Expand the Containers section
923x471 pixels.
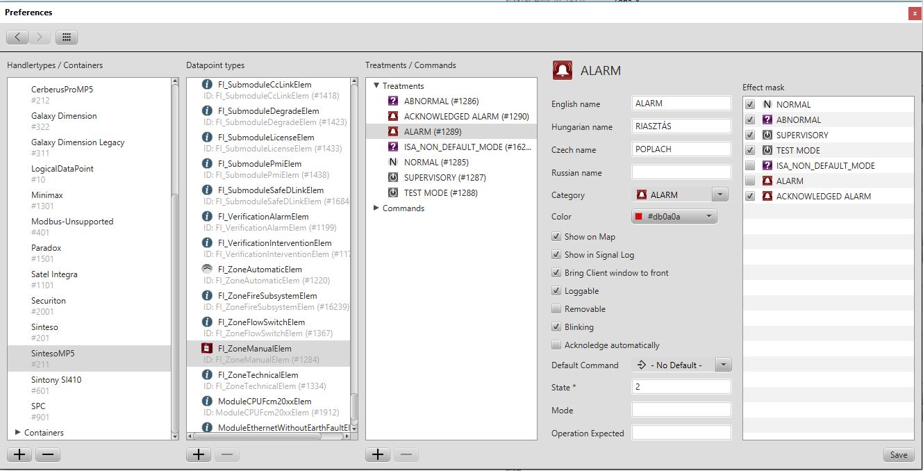pyautogui.click(x=18, y=433)
